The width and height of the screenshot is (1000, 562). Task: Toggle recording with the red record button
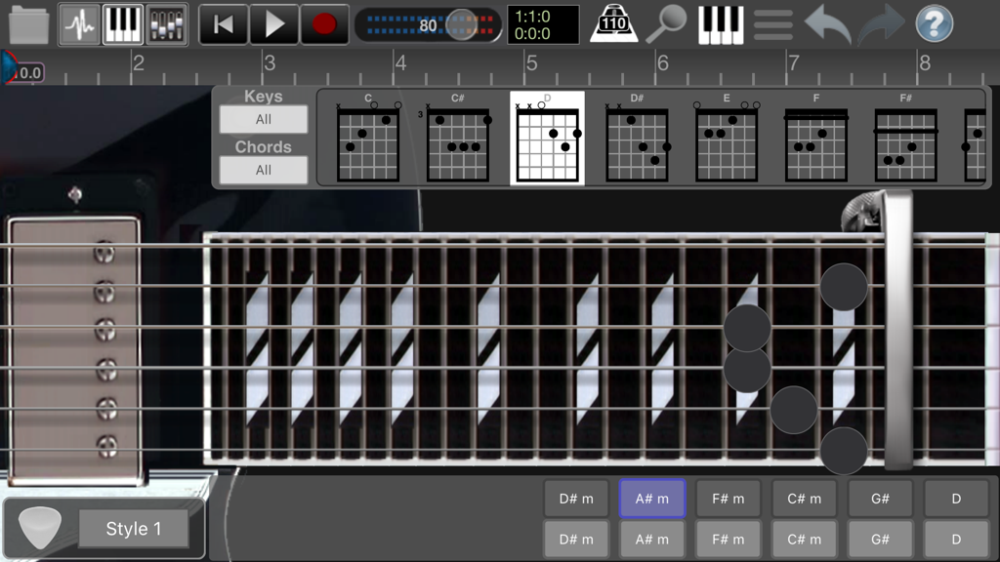tap(325, 24)
